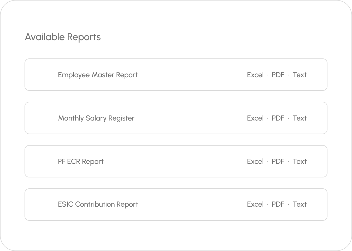Screen dimensions: 352x251
Task: Select the PF ECR Report title
Action: coord(81,162)
